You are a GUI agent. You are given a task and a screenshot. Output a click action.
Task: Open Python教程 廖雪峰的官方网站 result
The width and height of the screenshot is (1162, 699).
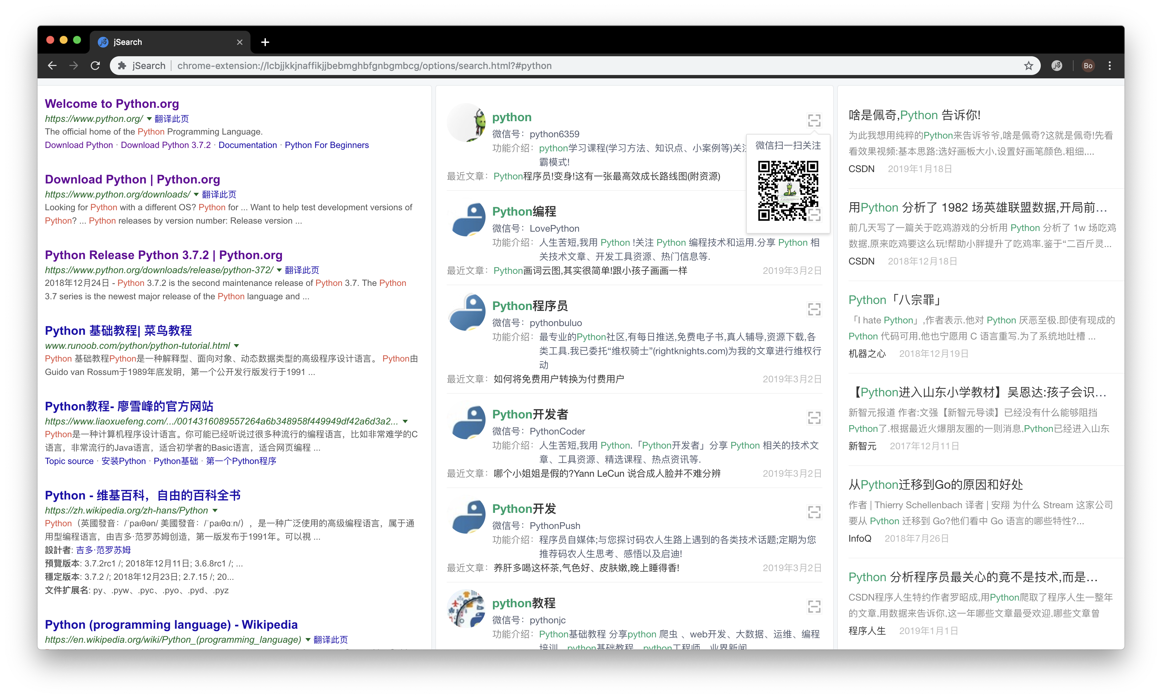[129, 406]
